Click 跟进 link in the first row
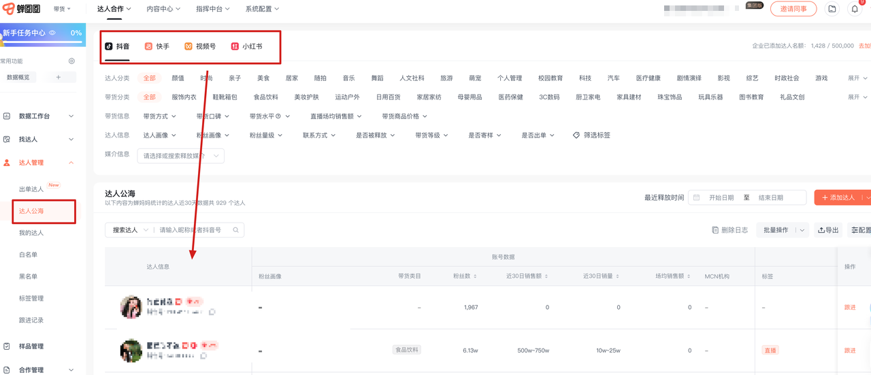The image size is (871, 375). 850,308
